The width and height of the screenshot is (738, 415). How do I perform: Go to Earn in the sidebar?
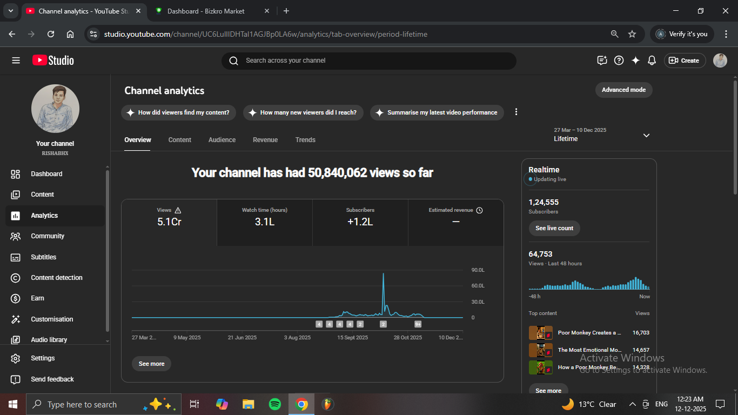point(37,298)
